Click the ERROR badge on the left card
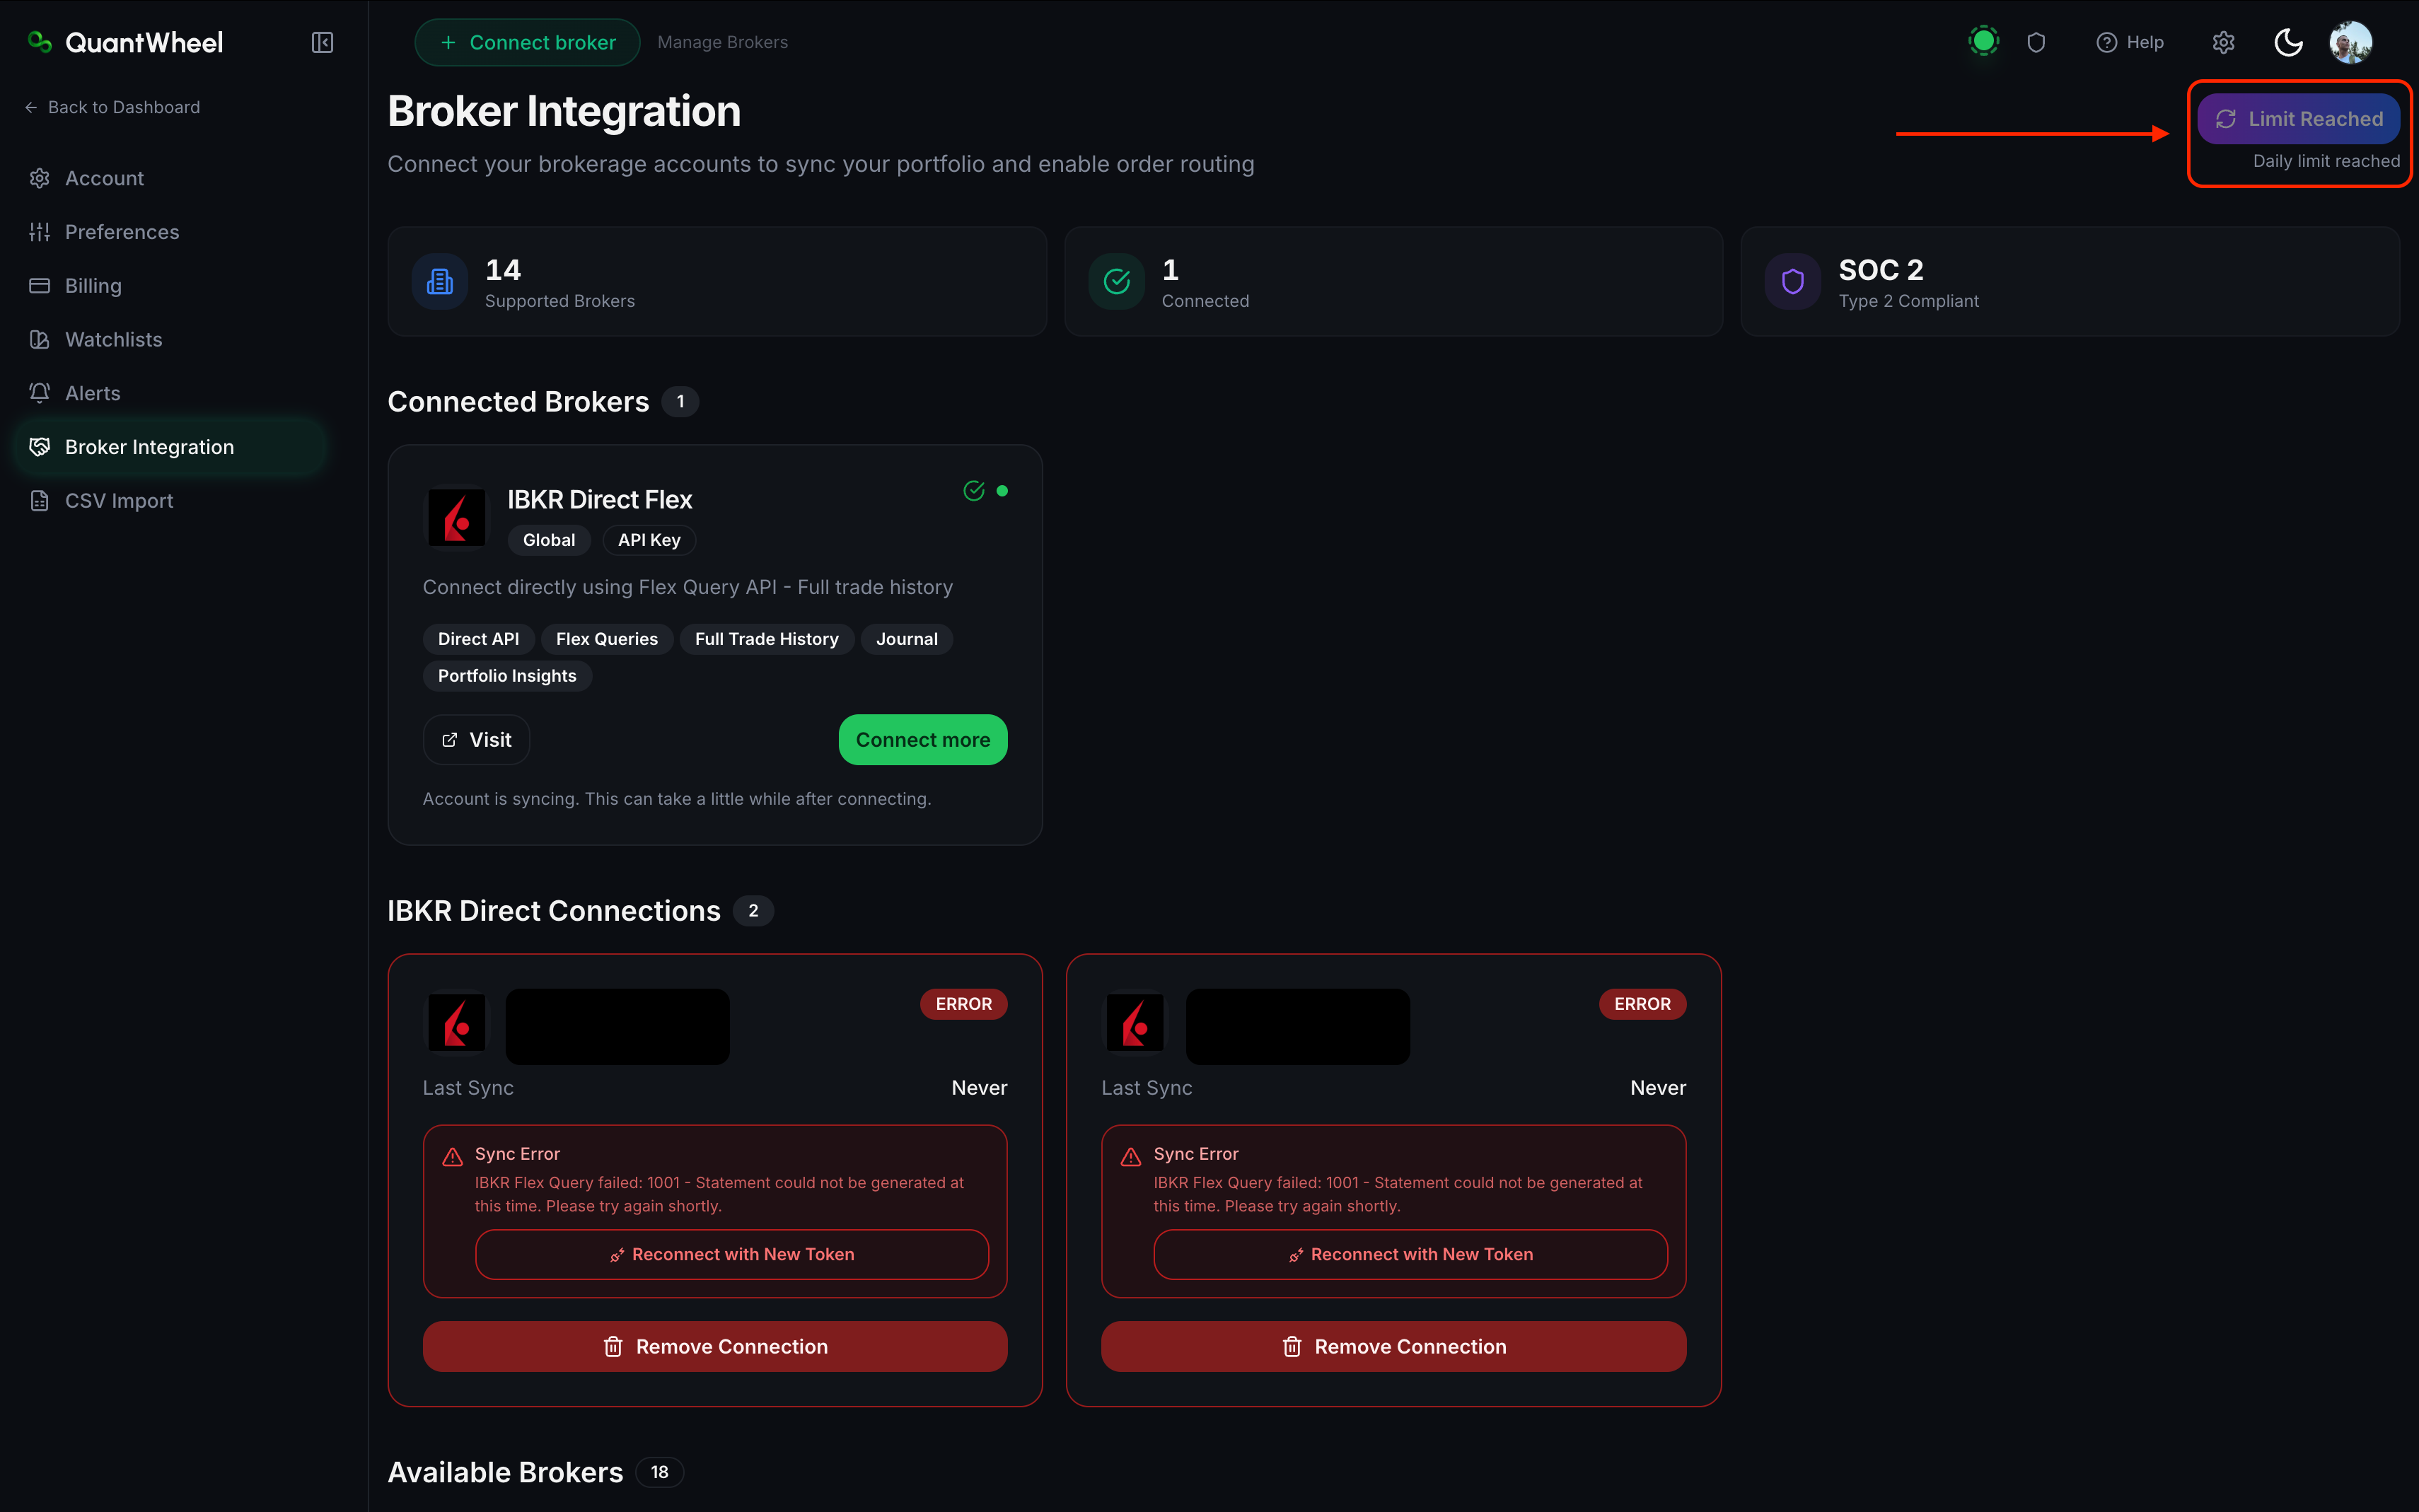This screenshot has height=1512, width=2419. pyautogui.click(x=964, y=1004)
